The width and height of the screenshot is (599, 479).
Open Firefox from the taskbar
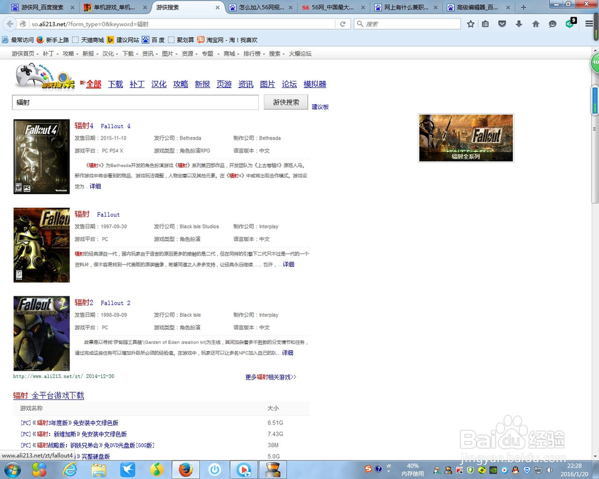click(x=186, y=469)
